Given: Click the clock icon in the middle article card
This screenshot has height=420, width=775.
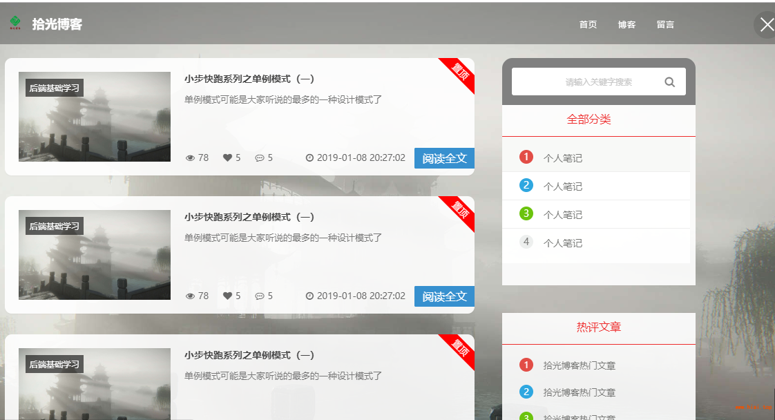Looking at the screenshot, I should tap(310, 296).
